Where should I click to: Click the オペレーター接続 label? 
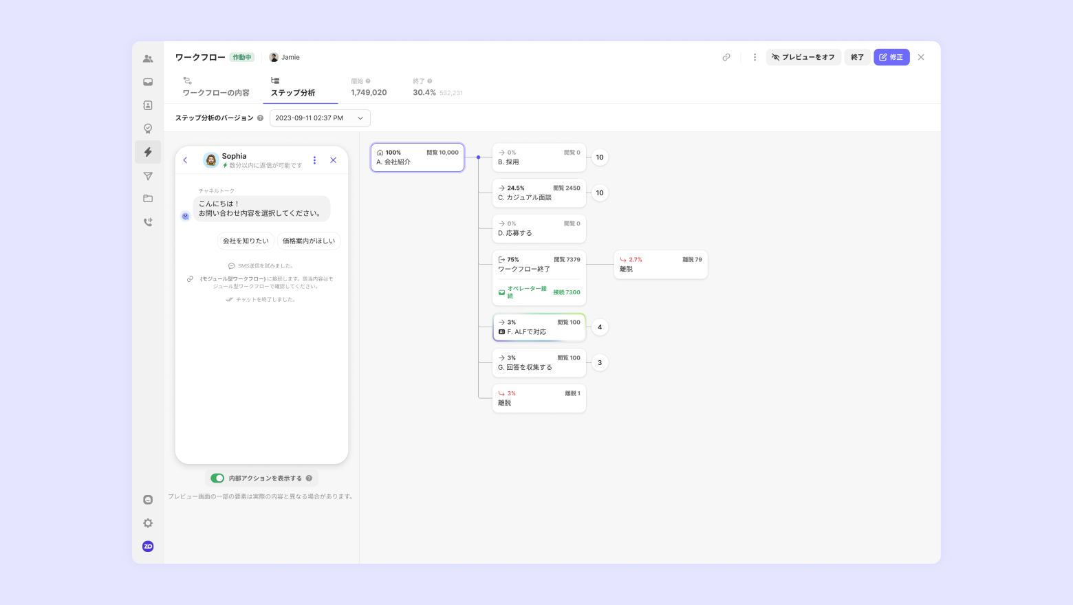point(527,292)
